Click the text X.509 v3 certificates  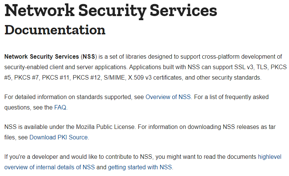point(155,78)
